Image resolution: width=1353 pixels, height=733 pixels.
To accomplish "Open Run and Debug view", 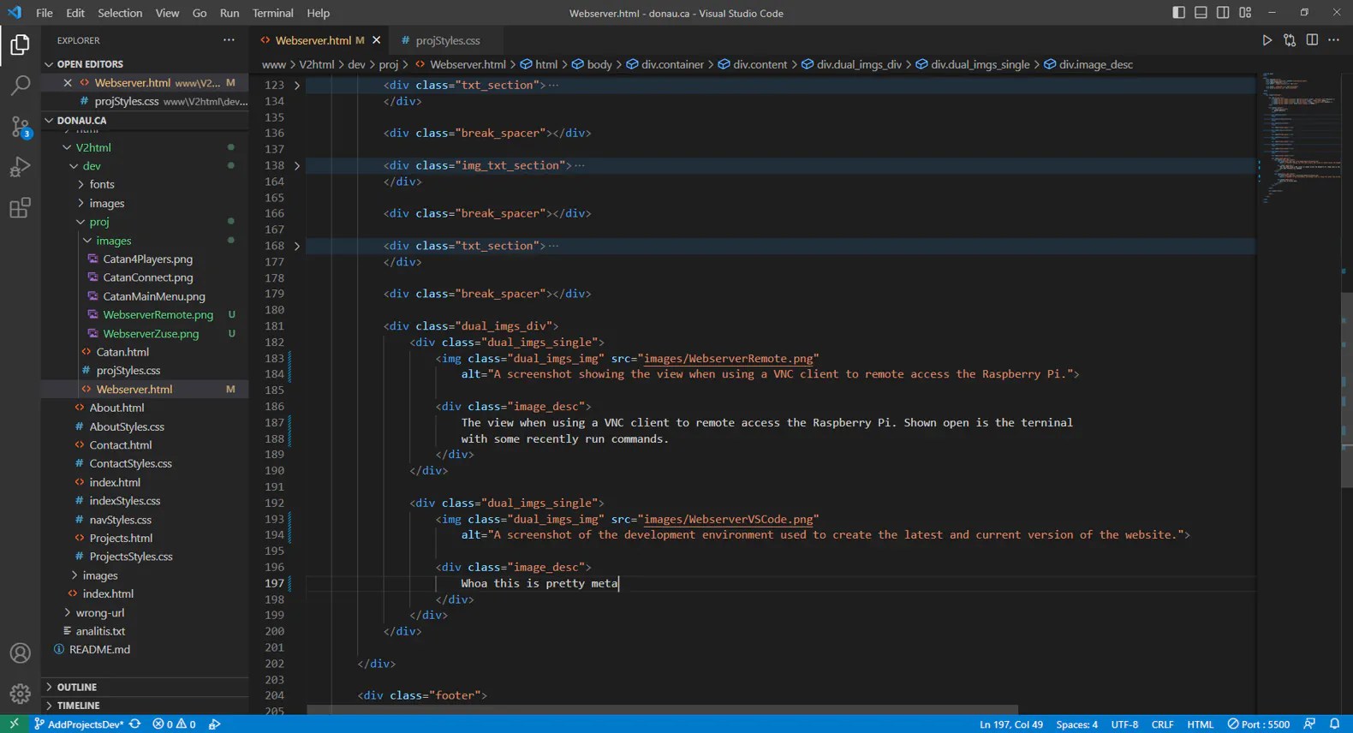I will tap(20, 167).
